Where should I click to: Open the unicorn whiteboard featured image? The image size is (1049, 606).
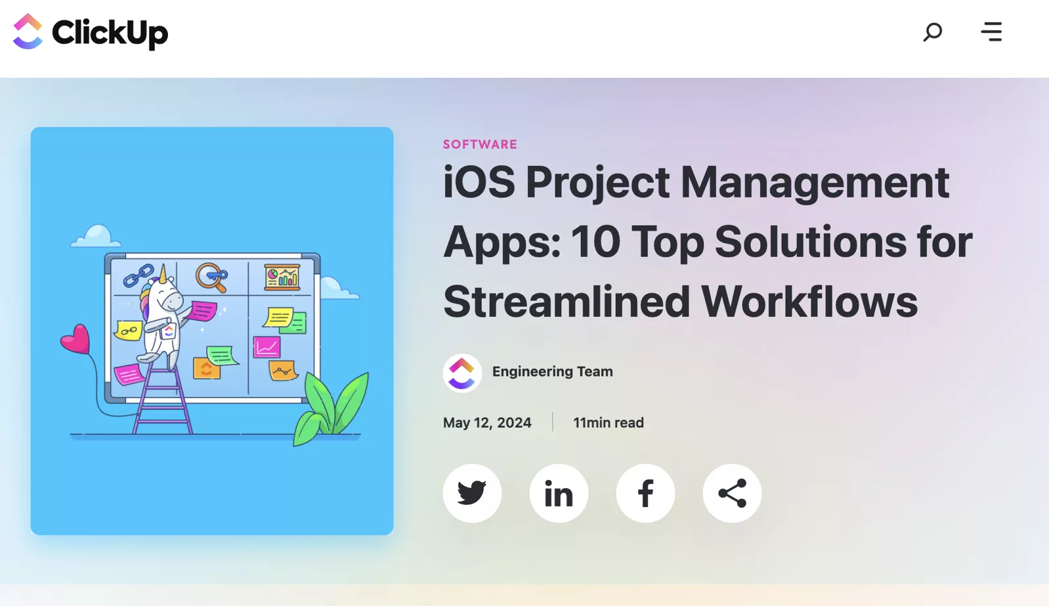(212, 331)
